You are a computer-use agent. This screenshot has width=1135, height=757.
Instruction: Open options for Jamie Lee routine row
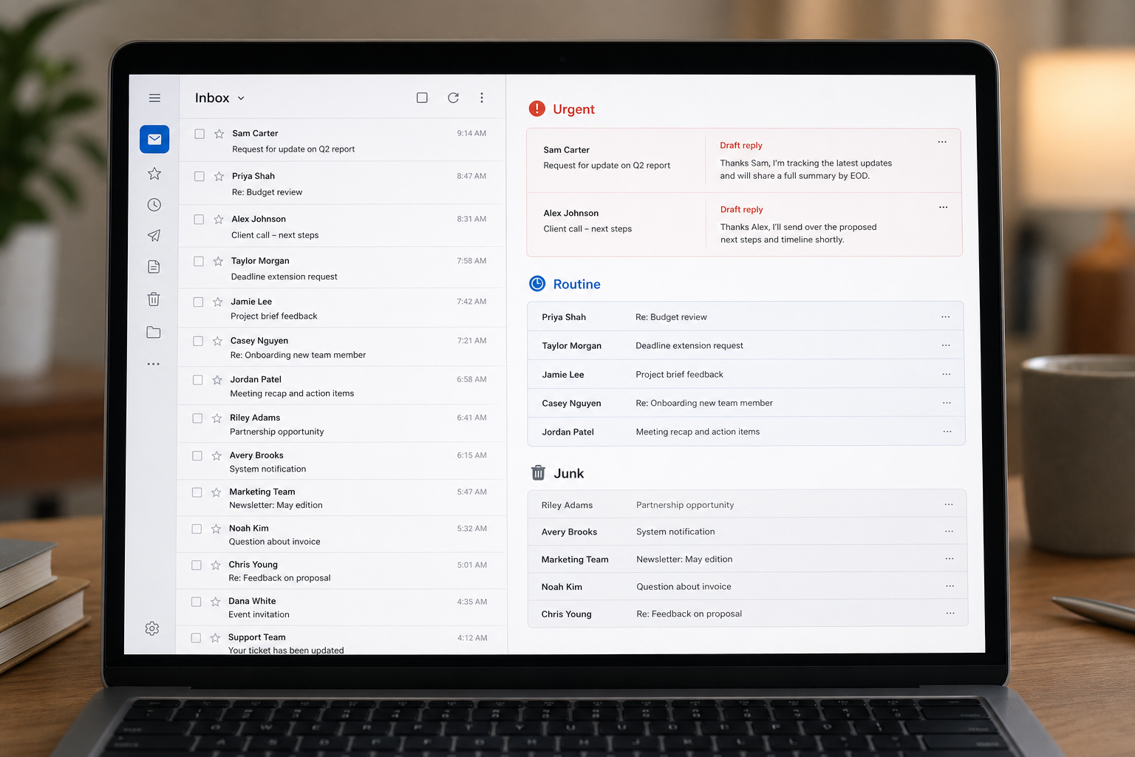947,374
